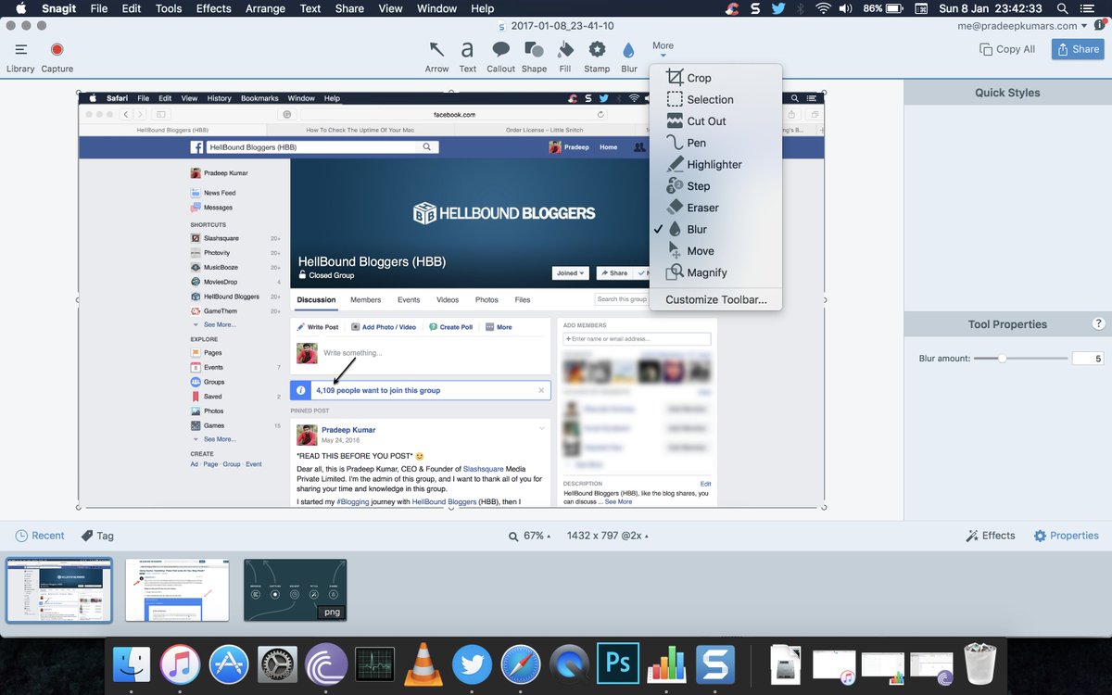Choose Highlighter from the More menu
Image resolution: width=1112 pixels, height=695 pixels.
tap(715, 164)
